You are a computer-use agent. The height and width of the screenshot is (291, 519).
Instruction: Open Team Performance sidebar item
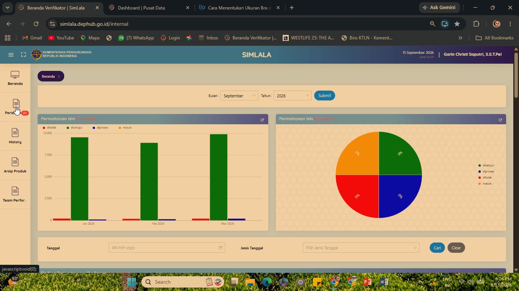pyautogui.click(x=15, y=195)
